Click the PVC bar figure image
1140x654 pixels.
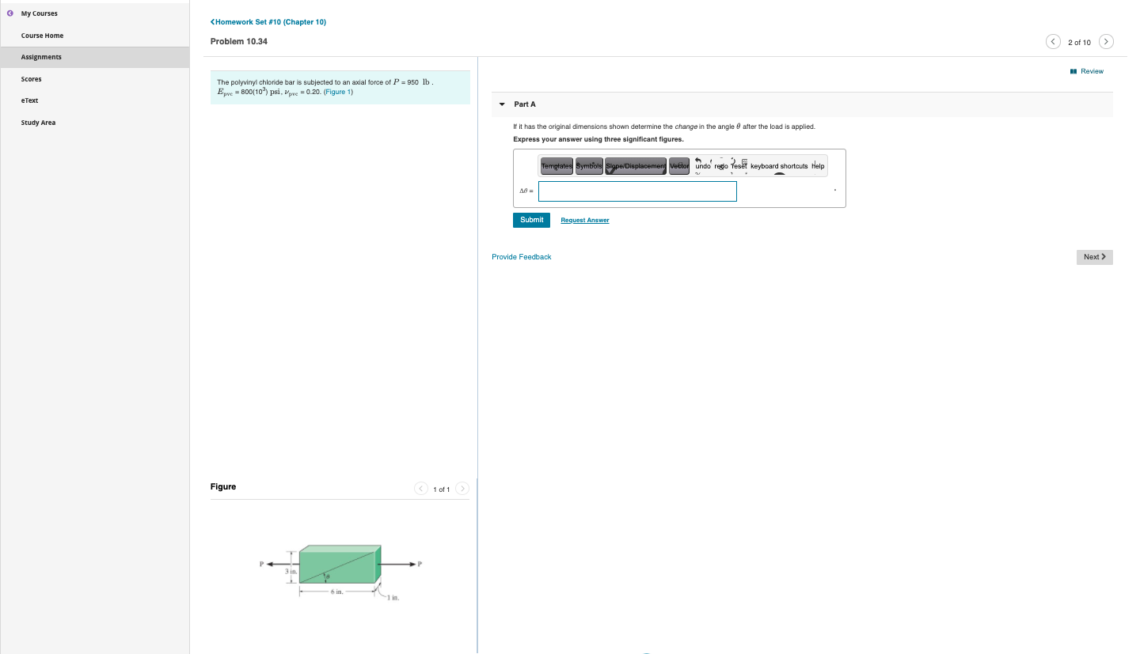point(340,572)
